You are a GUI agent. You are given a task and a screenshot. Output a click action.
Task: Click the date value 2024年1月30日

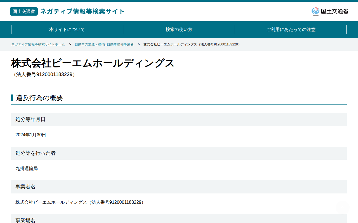pos(31,135)
